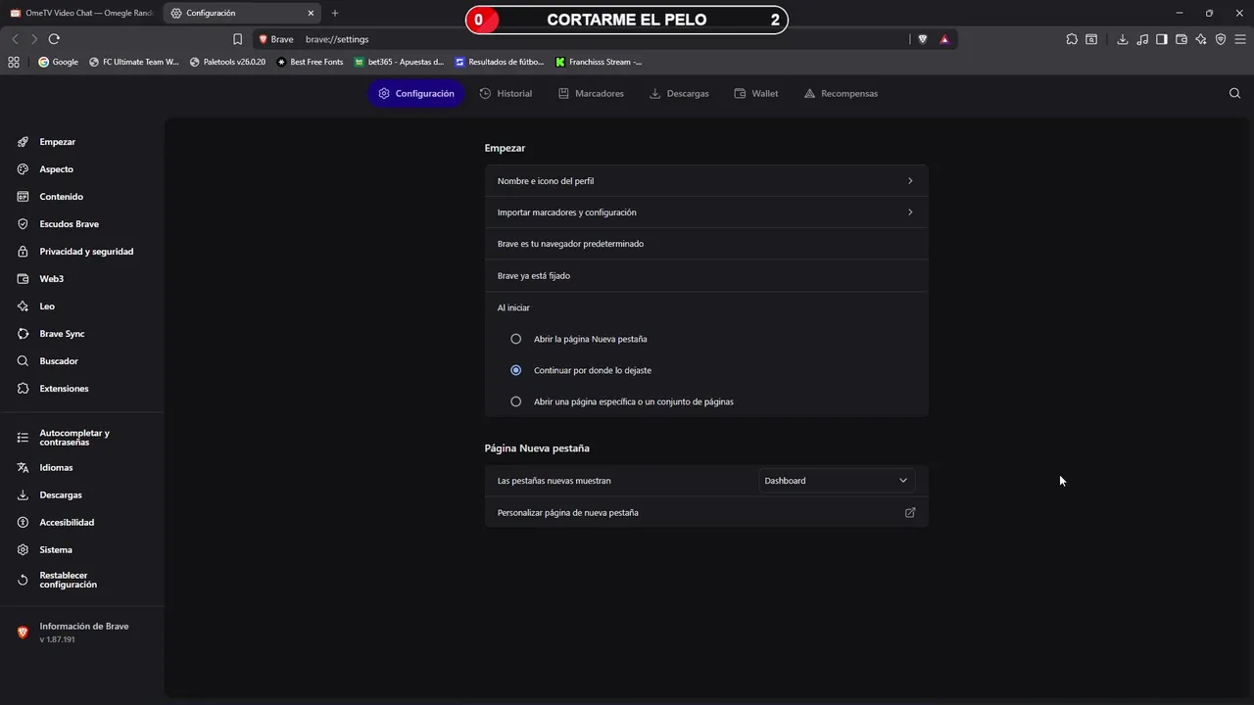Expand 'Nombre e icono del perfil' row
This screenshot has width=1254, height=705.
click(706, 181)
